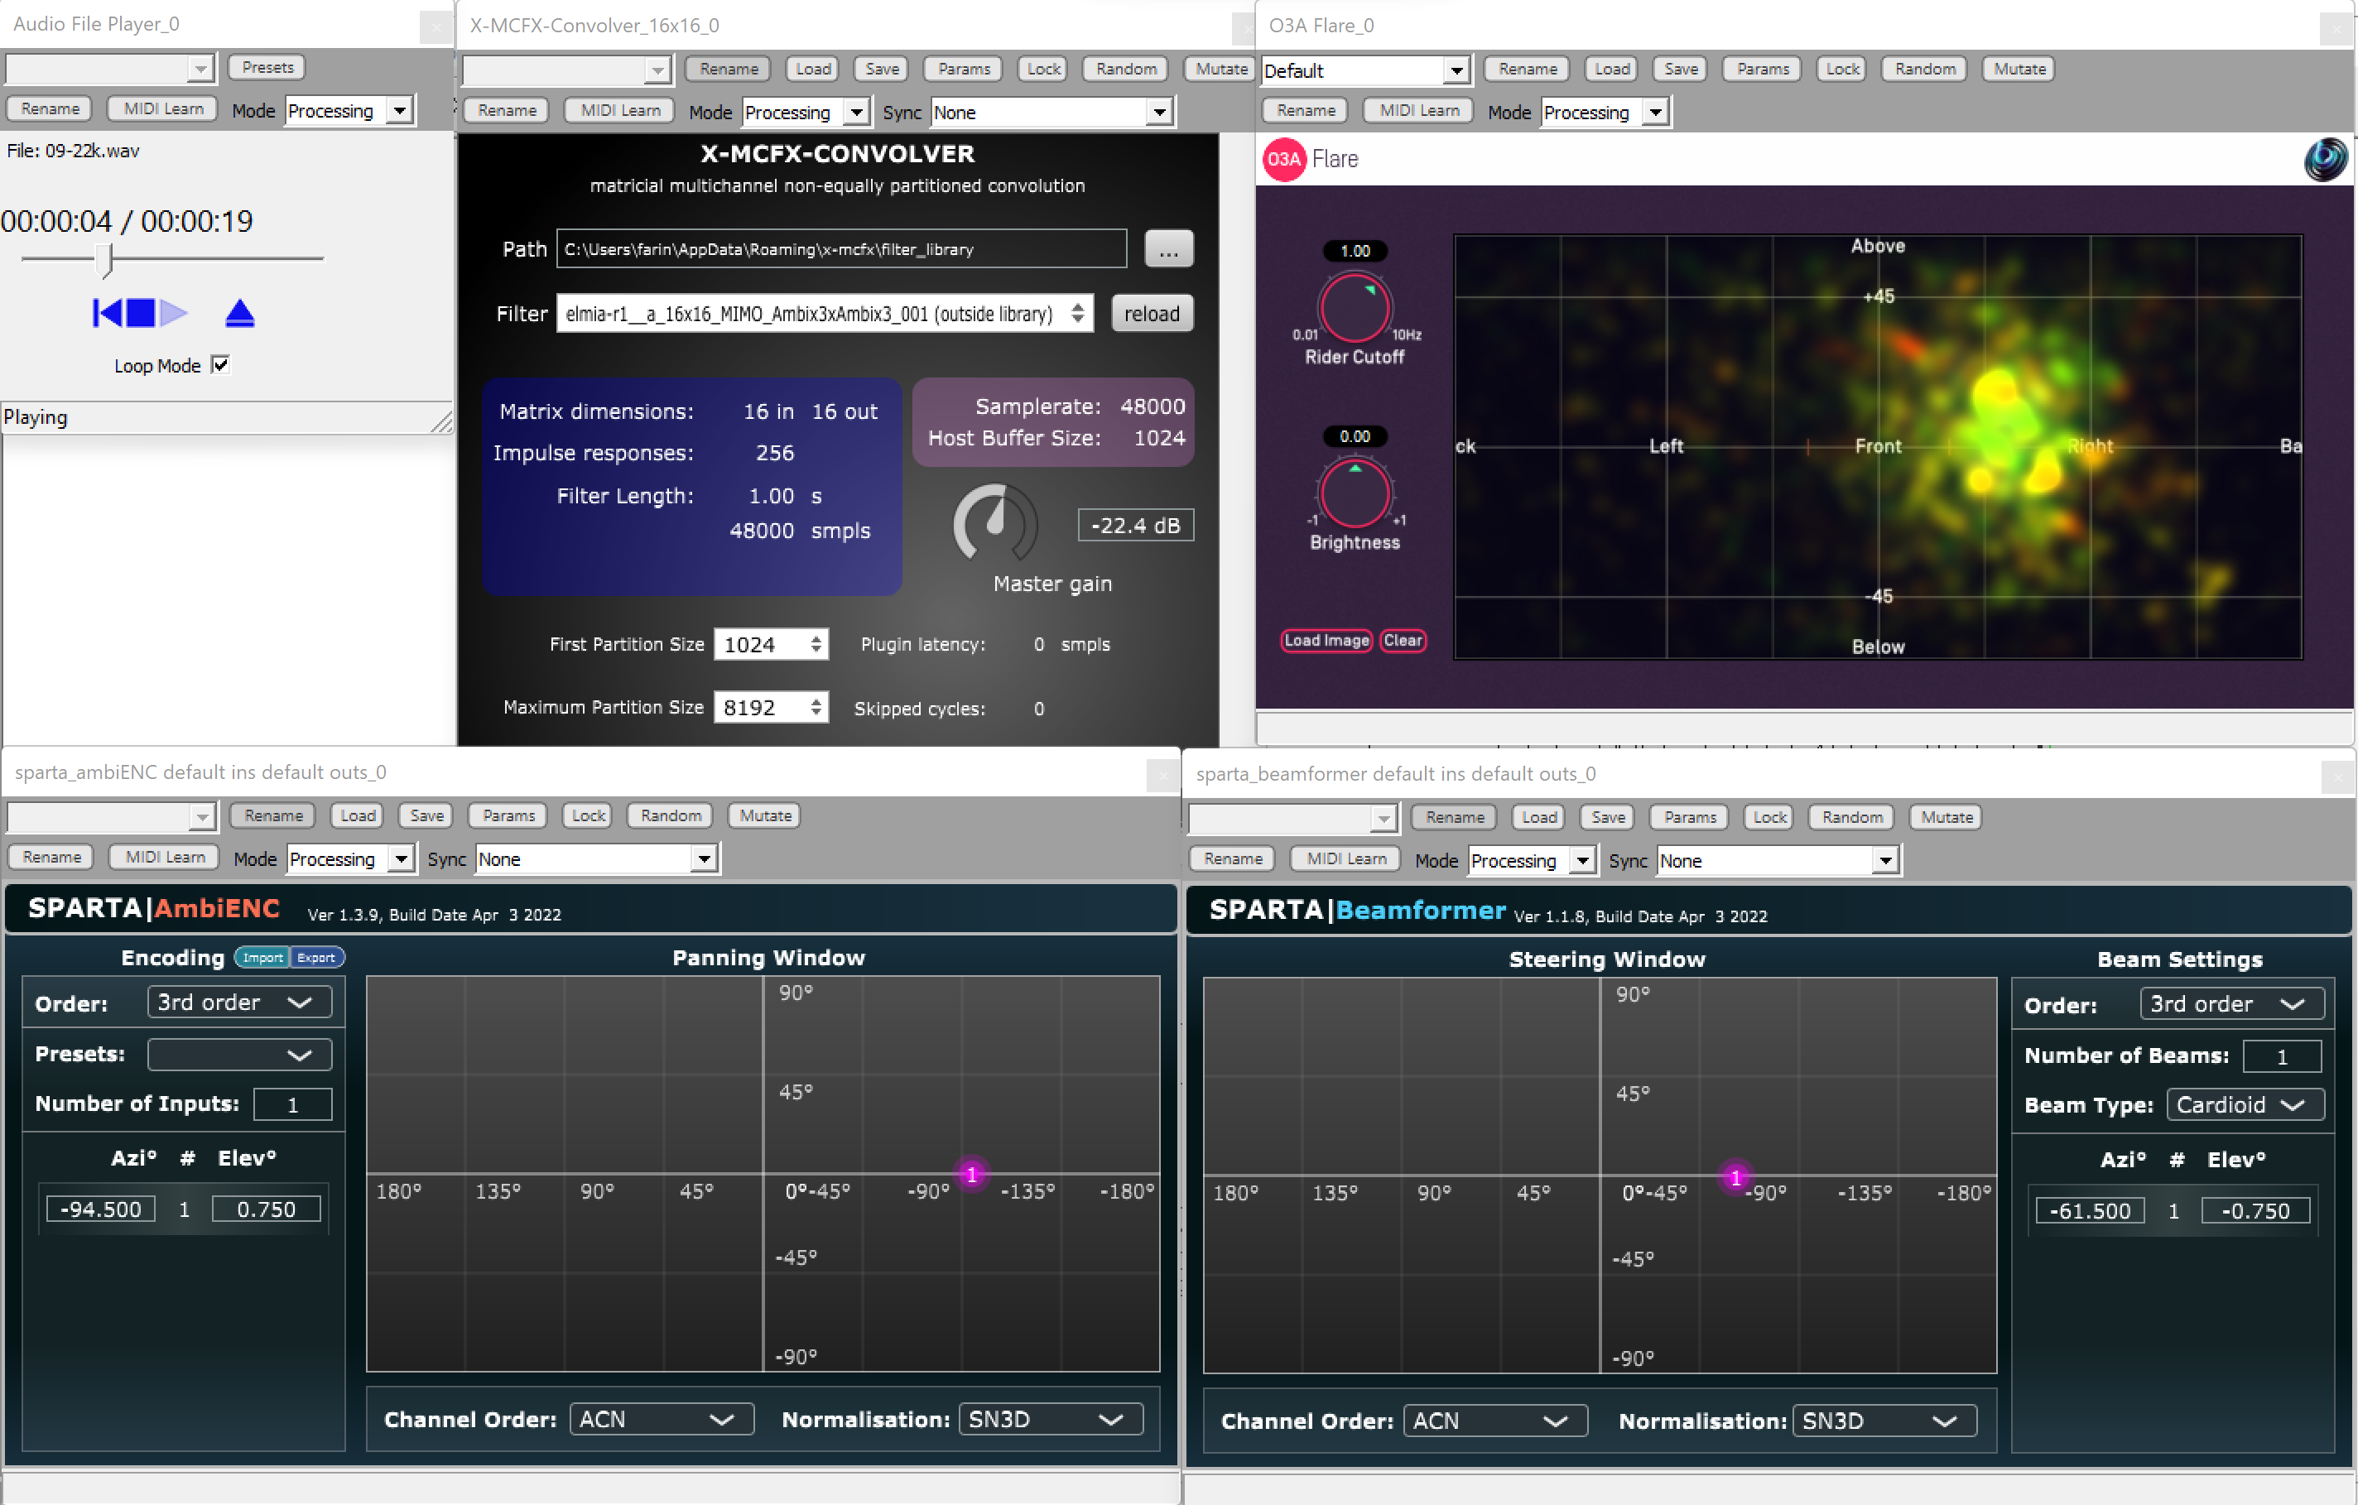Click the Brightness knob in O3A Flare

pyautogui.click(x=1355, y=493)
